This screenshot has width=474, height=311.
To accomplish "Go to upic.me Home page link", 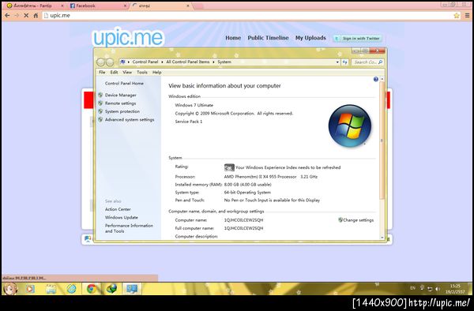I will click(x=233, y=38).
